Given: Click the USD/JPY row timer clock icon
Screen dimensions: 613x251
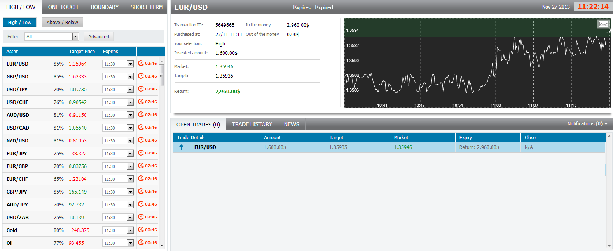Looking at the screenshot, I should point(141,89).
